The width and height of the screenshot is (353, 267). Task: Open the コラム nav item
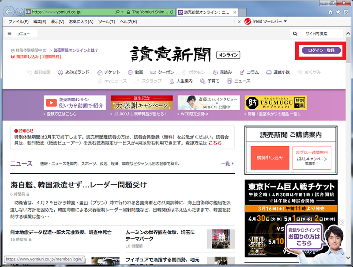[249, 72]
